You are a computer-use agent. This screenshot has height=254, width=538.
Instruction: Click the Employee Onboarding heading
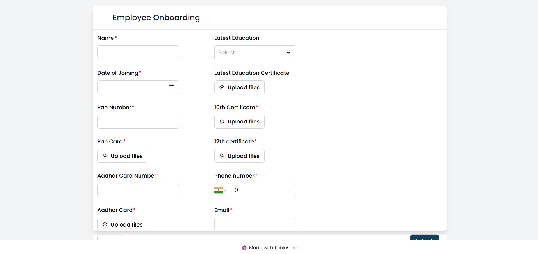(x=156, y=18)
